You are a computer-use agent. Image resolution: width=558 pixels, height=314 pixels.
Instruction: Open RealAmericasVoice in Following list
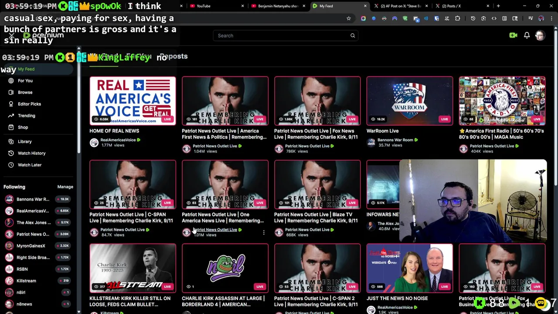[x=38, y=211]
